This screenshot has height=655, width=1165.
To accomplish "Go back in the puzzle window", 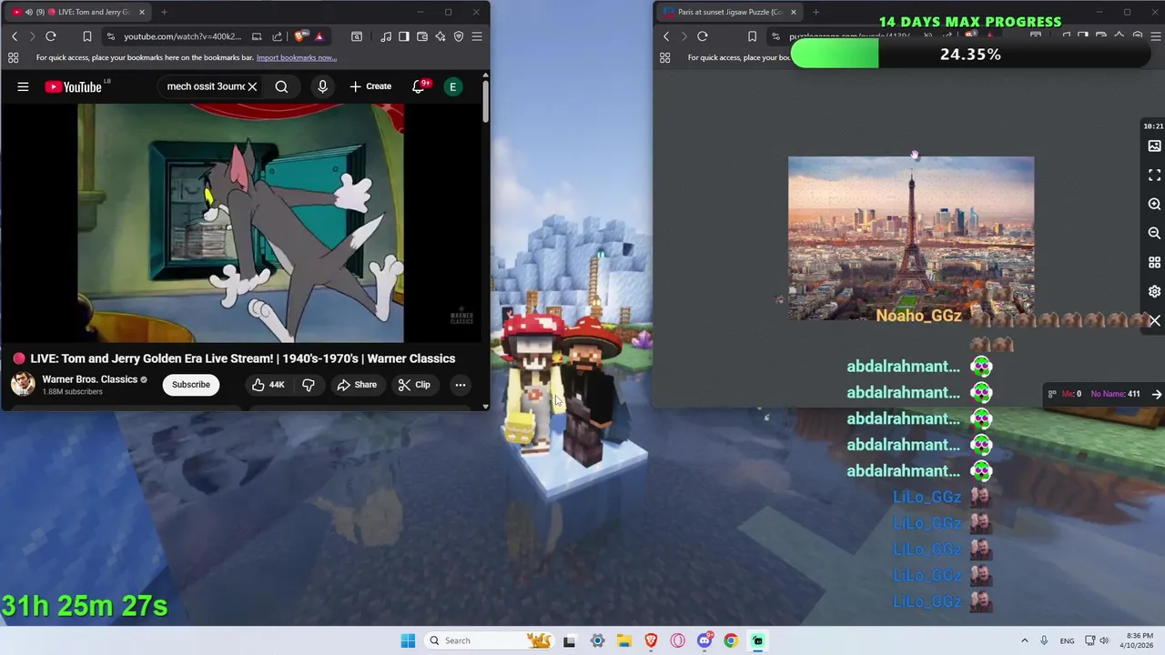I will (666, 36).
